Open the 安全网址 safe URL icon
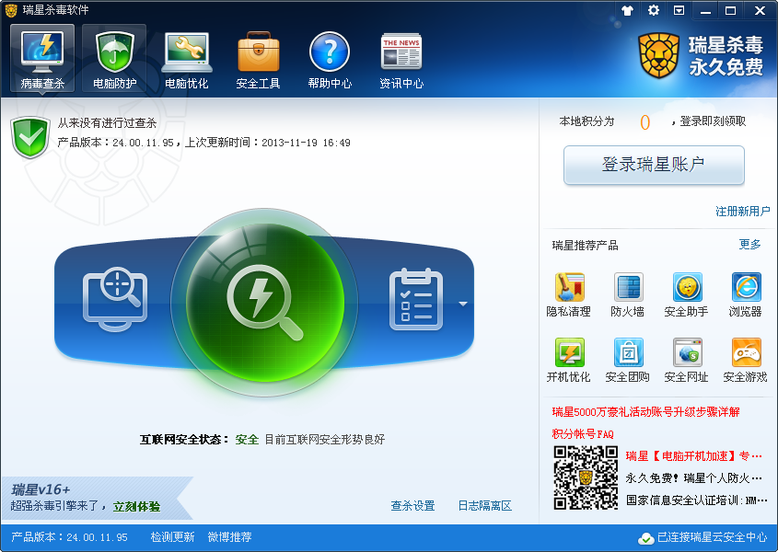The height and width of the screenshot is (552, 778). [x=687, y=353]
